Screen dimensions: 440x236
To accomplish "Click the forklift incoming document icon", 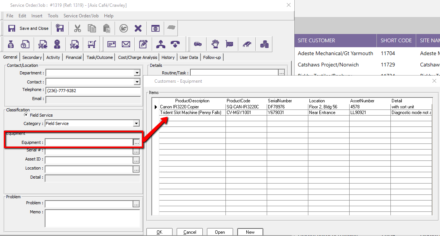I will (43, 44).
